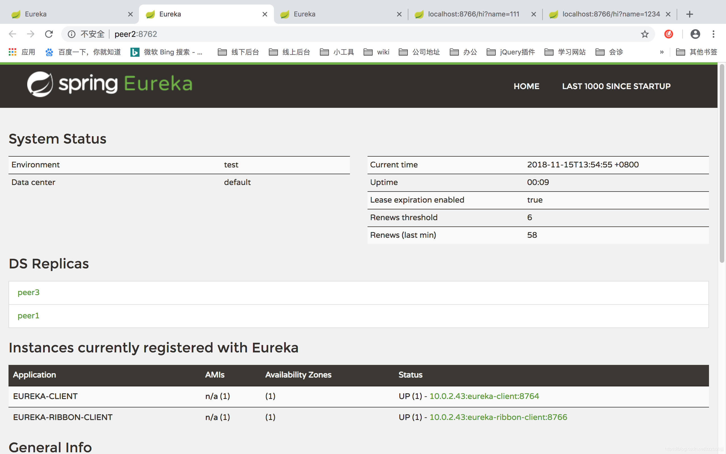Open a new browser tab
726x454 pixels.
pos(689,14)
